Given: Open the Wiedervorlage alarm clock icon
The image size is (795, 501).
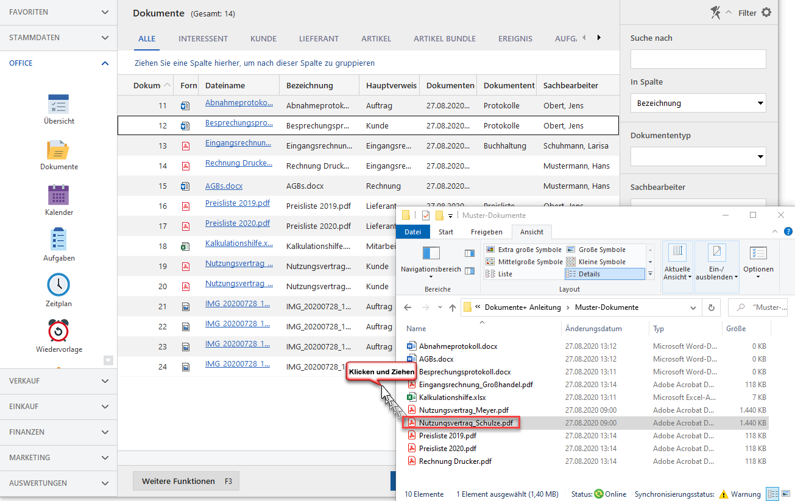Looking at the screenshot, I should coord(58,331).
